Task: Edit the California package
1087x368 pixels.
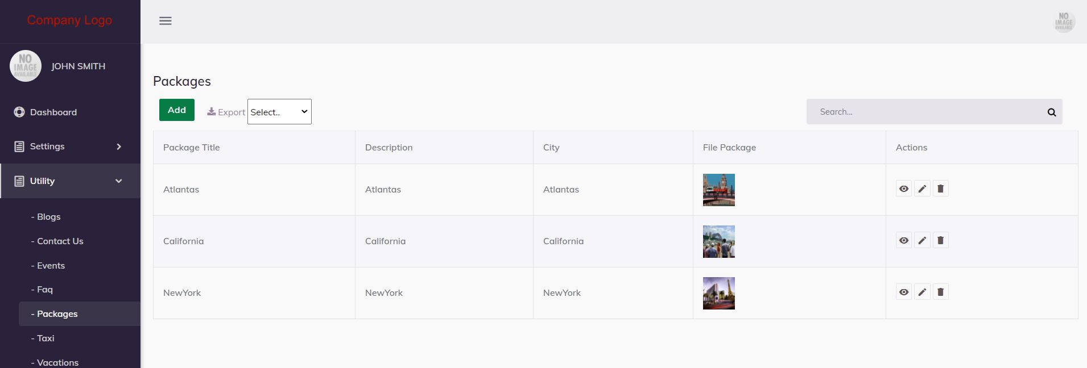Action: [x=922, y=241]
